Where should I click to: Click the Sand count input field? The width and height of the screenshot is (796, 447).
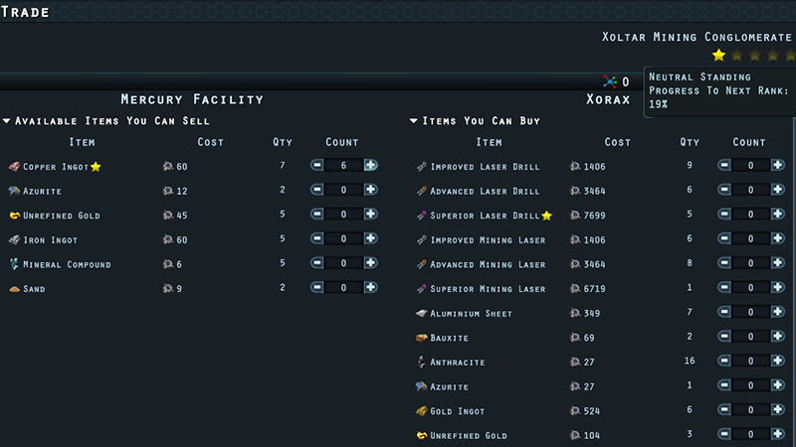pos(343,288)
